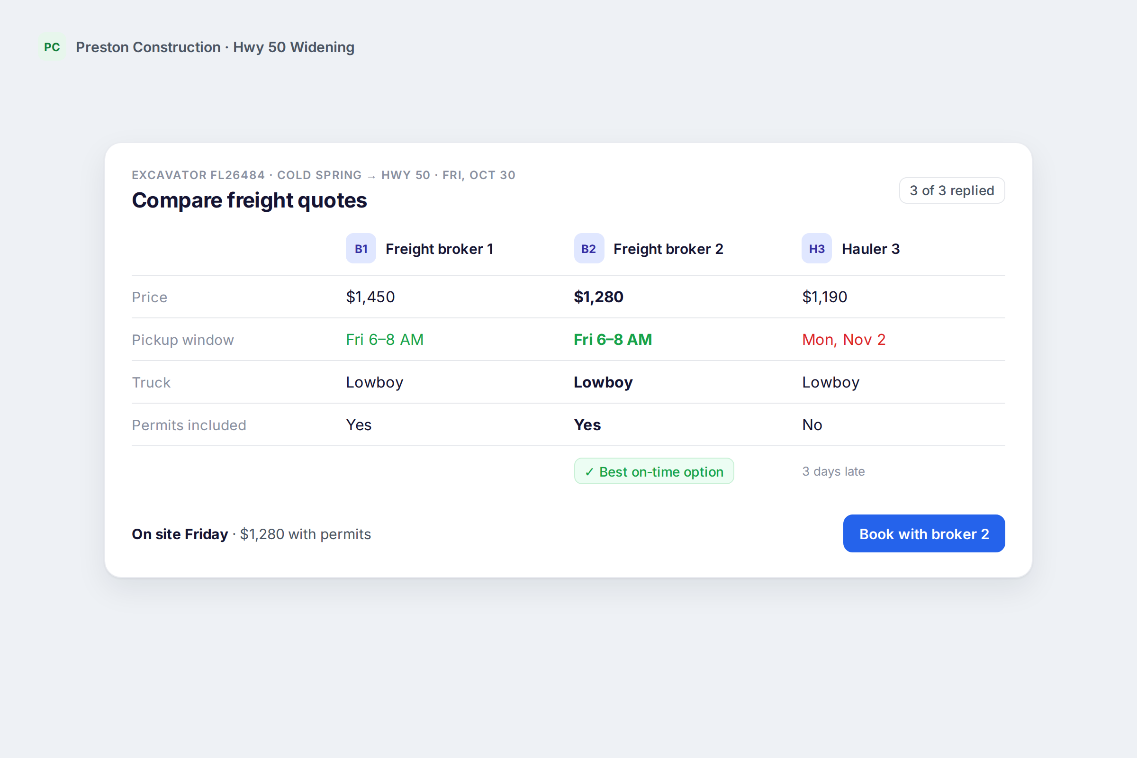The image size is (1137, 758).
Task: Click the H3 badge for Hauler 3
Action: click(816, 248)
